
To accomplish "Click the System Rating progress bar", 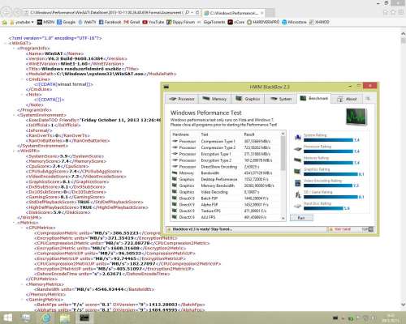I will point(329,140).
